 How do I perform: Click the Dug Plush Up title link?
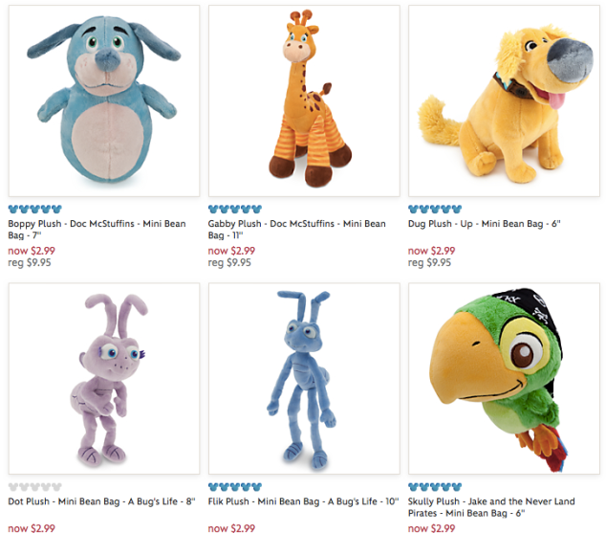[x=484, y=224]
